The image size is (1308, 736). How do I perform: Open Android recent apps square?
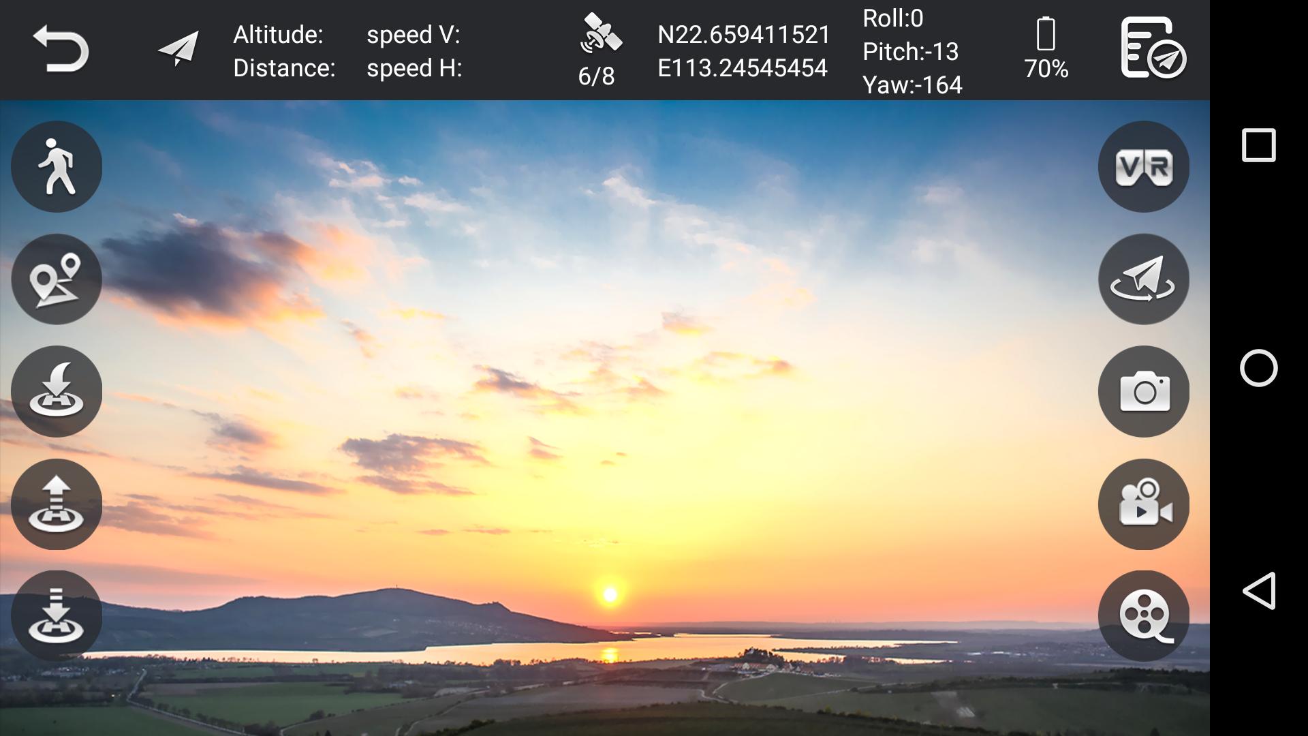tap(1258, 145)
